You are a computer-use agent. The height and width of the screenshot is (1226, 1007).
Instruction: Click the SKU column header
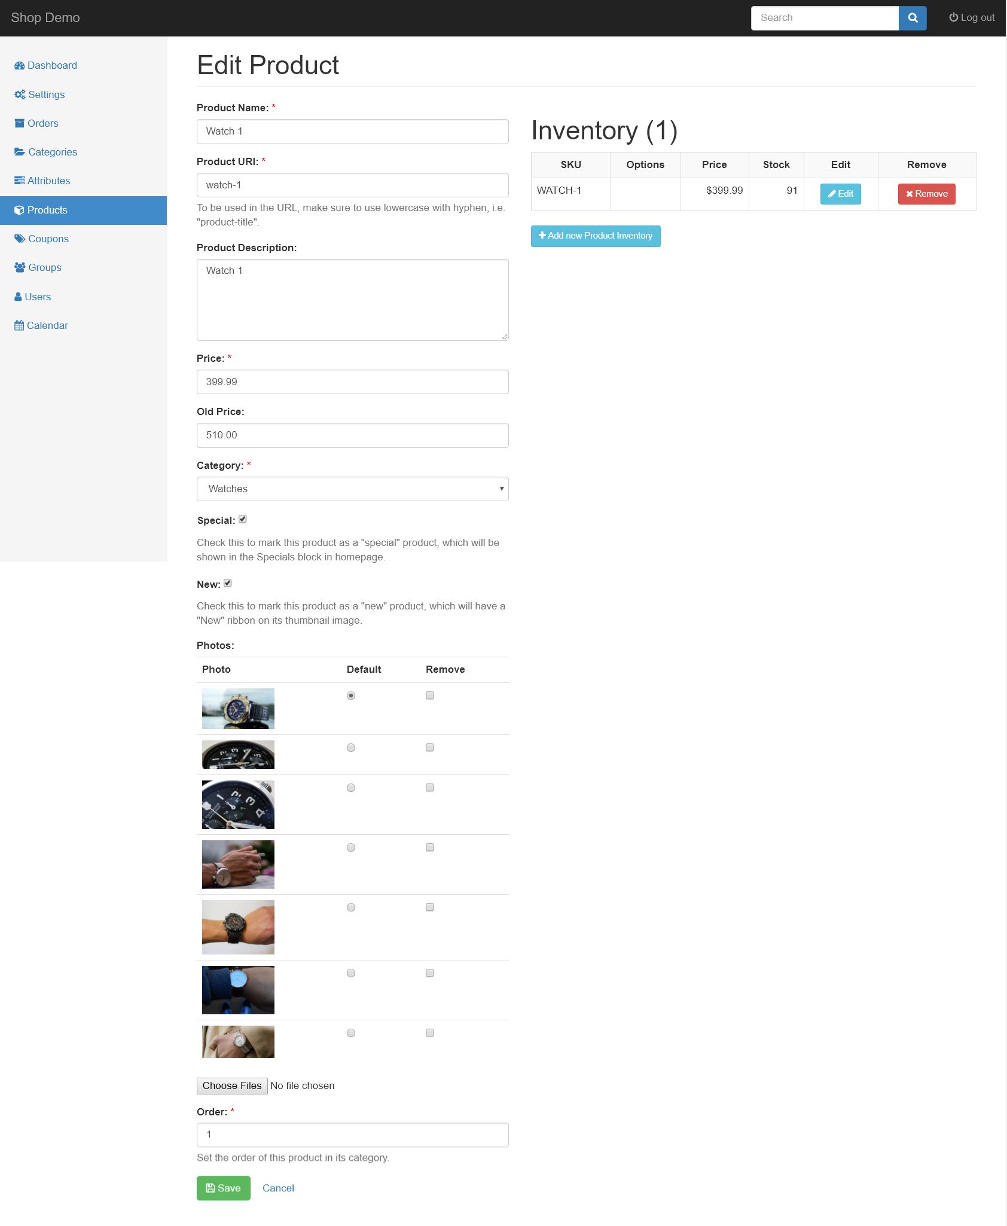[571, 164]
